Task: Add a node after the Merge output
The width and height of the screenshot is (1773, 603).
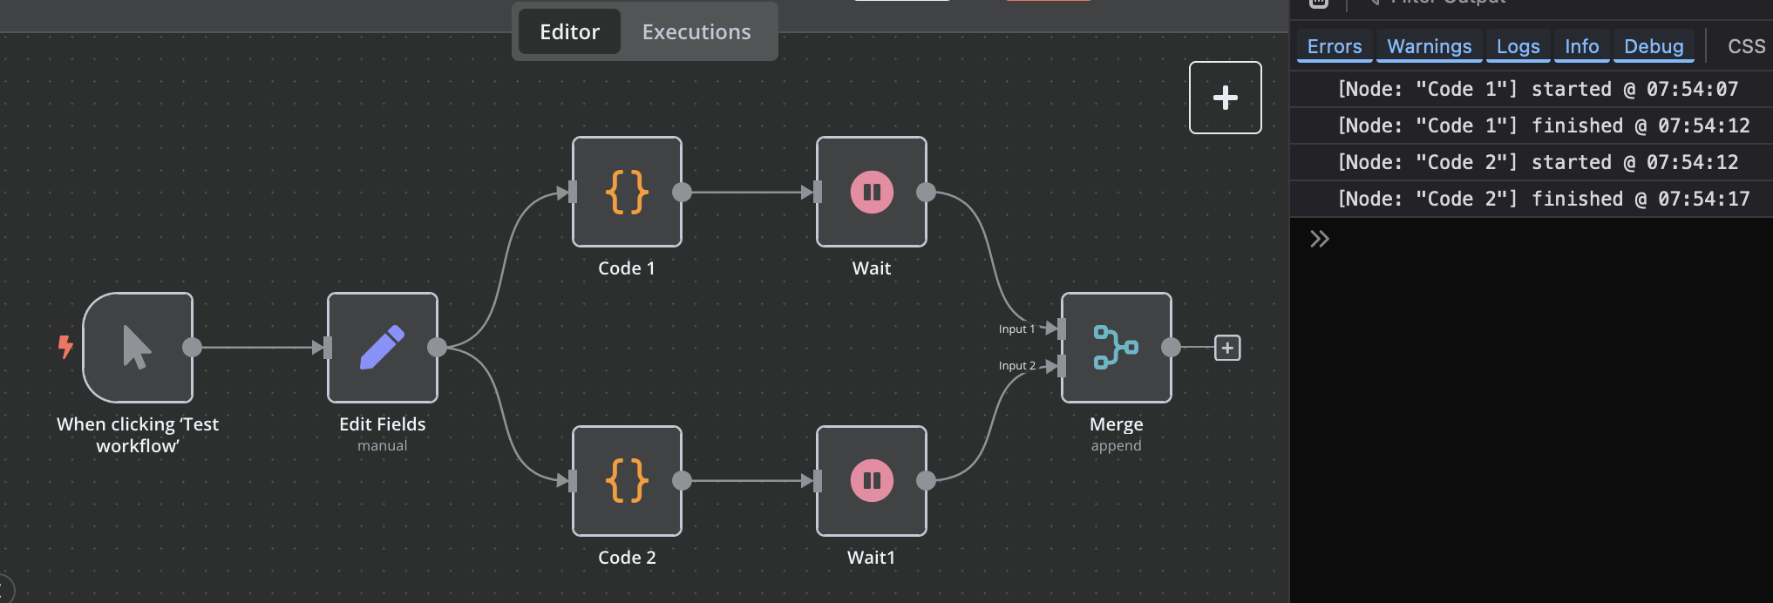Action: tap(1227, 348)
